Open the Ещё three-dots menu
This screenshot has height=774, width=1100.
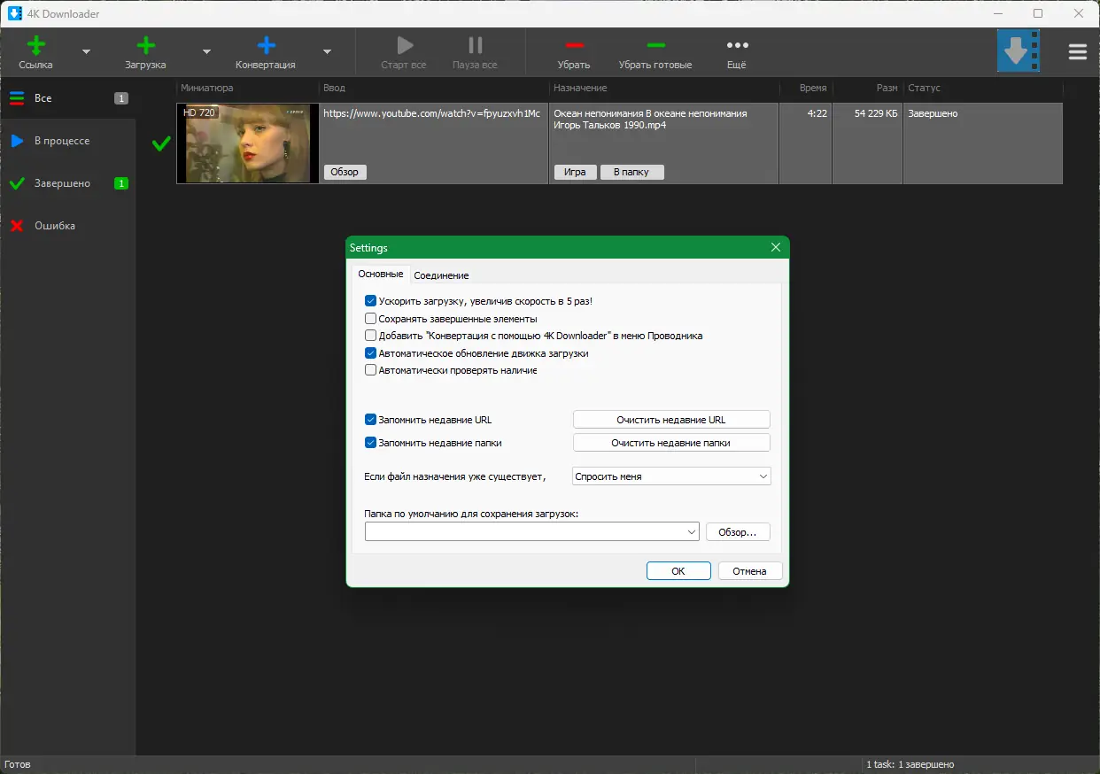[737, 45]
